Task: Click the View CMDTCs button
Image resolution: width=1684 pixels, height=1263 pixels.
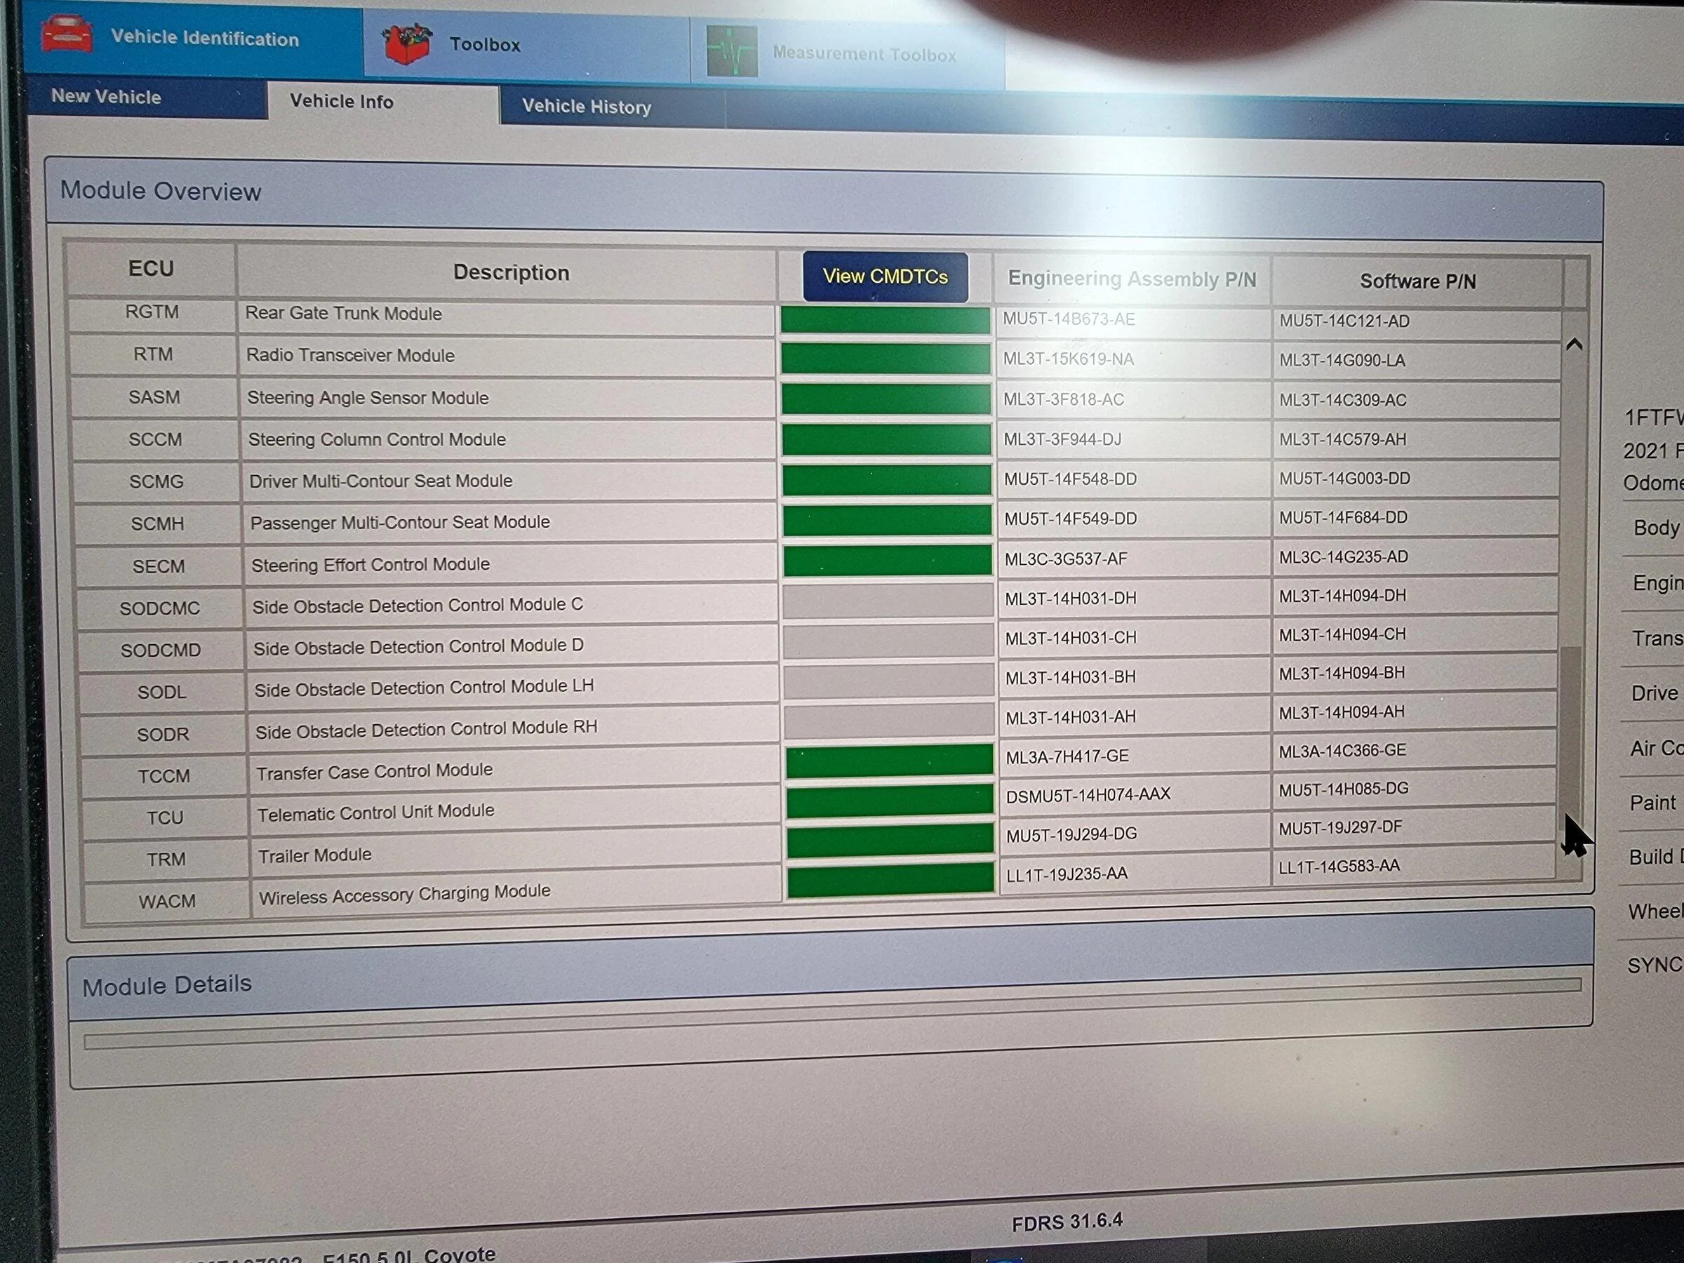Action: click(x=886, y=276)
